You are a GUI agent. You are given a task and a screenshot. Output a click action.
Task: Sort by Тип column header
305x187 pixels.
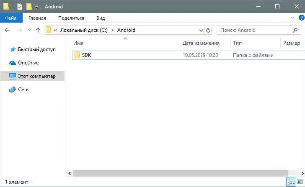click(237, 43)
